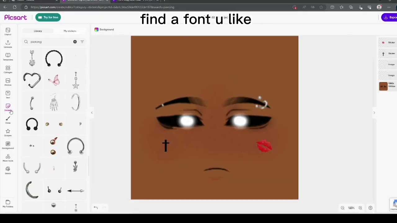Click the search magnifier icon
Screen dimensions: 397x223
pyautogui.click(x=26, y=42)
